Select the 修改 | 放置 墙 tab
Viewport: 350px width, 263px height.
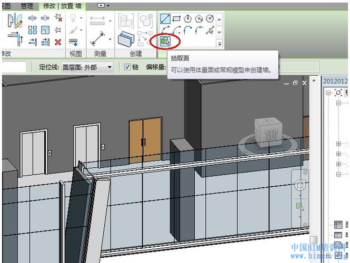(62, 6)
